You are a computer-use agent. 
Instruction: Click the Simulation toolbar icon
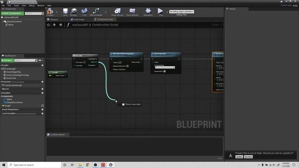point(148,12)
